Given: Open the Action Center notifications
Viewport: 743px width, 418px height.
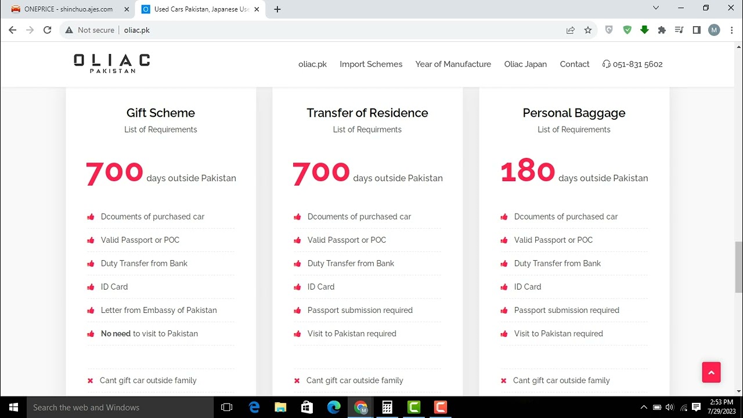Looking at the screenshot, I should pyautogui.click(x=697, y=408).
